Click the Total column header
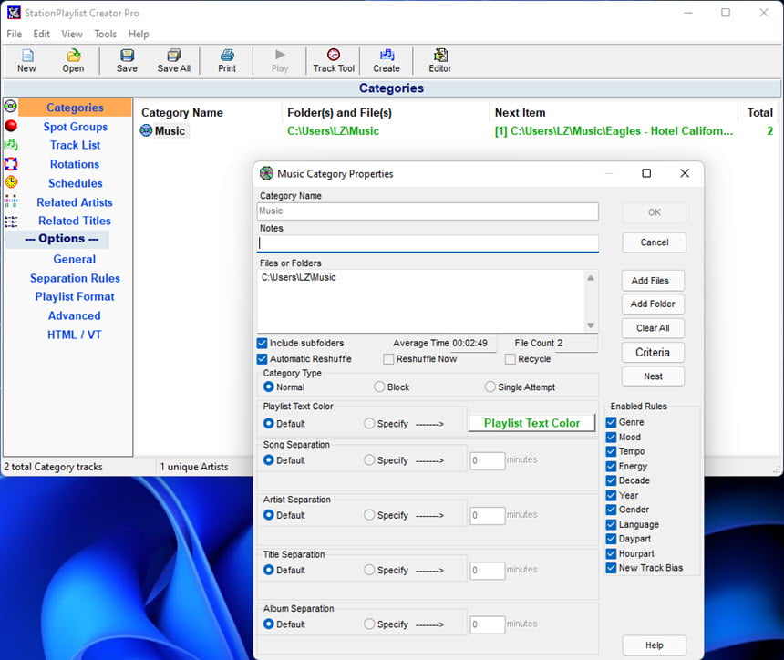This screenshot has width=784, height=660. click(759, 112)
